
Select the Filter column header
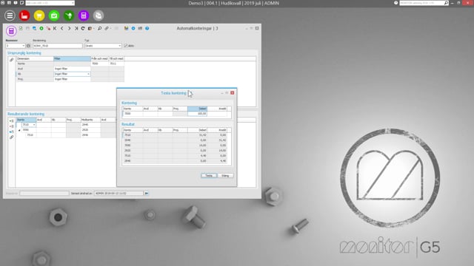coord(72,58)
